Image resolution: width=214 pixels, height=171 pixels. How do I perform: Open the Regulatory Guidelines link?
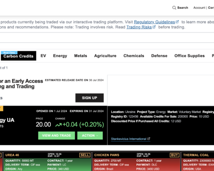tap(154, 22)
